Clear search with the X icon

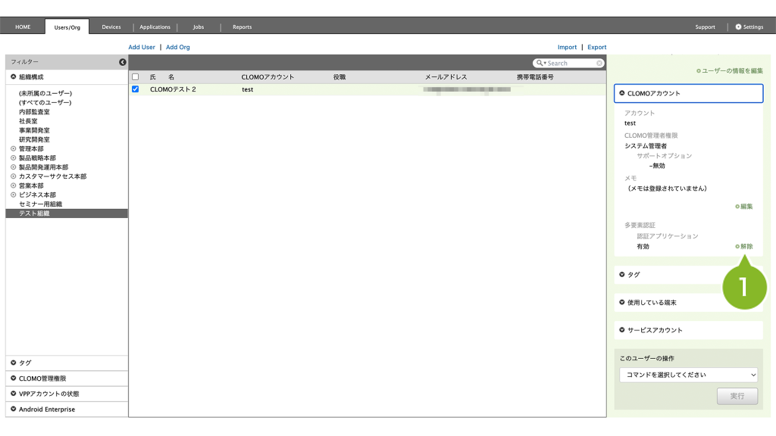[x=599, y=63]
